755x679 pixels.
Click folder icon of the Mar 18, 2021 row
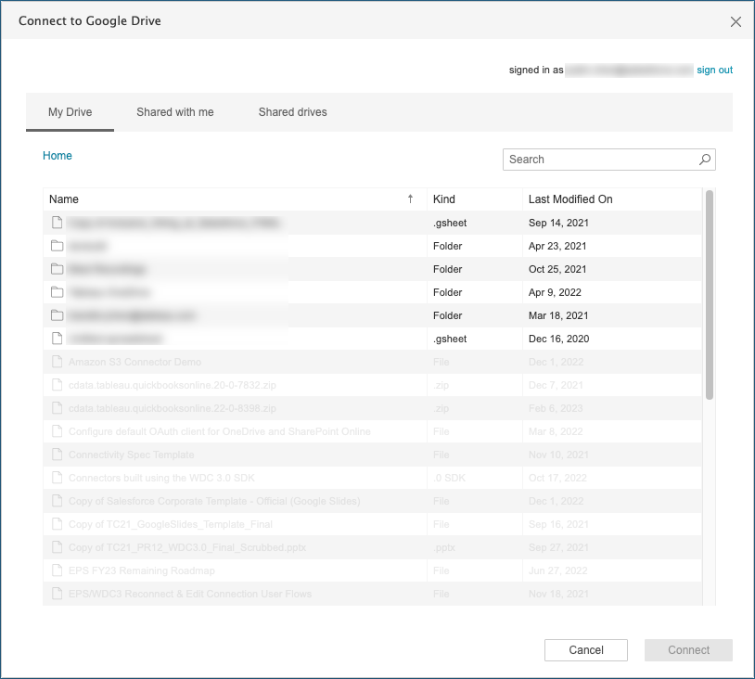[x=57, y=315]
